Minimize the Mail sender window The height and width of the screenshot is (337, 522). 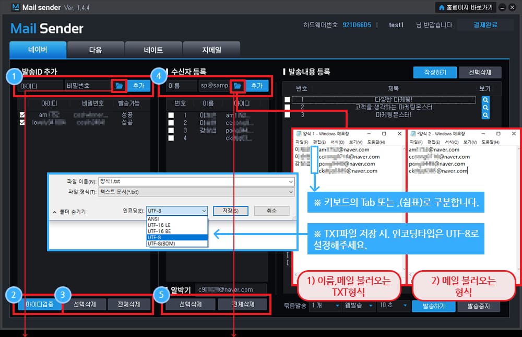click(502, 7)
